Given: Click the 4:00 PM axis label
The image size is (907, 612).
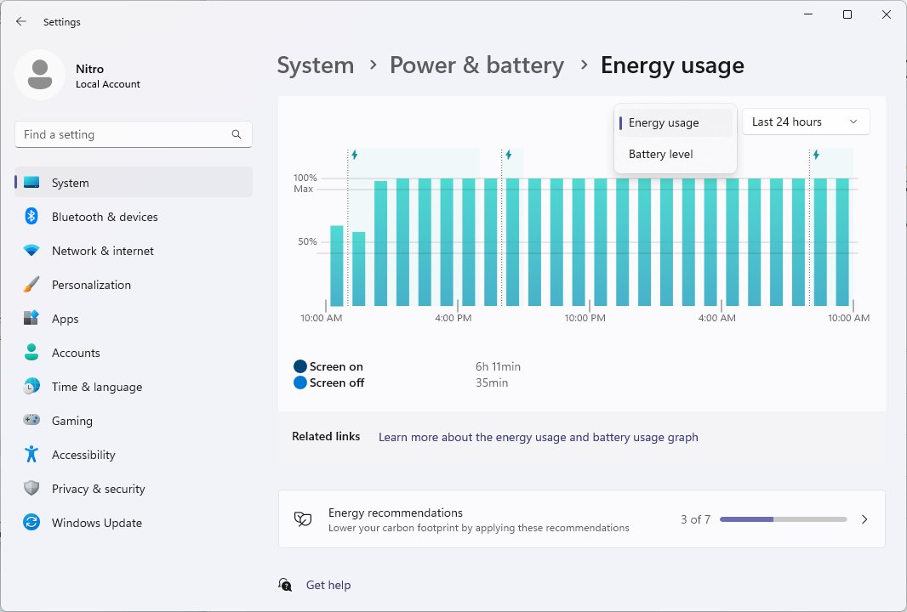Looking at the screenshot, I should coord(453,318).
